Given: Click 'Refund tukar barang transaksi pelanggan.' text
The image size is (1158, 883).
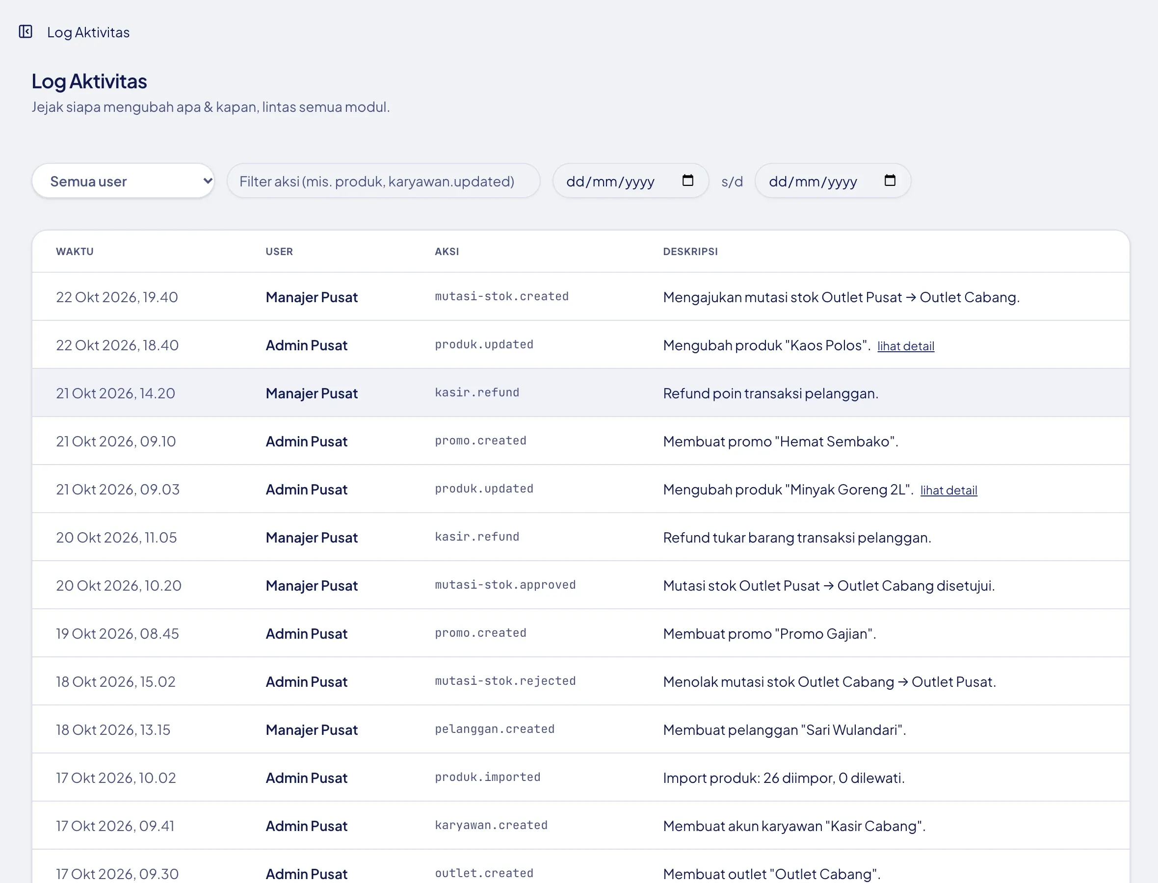Looking at the screenshot, I should pos(797,538).
